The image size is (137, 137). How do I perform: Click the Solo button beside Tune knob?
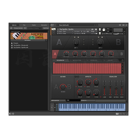coord(100,29)
